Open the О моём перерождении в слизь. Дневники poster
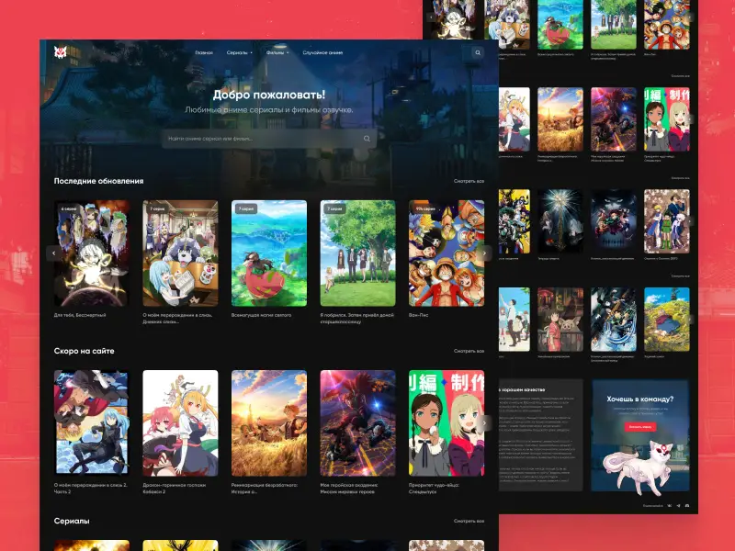735x551 pixels. [x=180, y=253]
